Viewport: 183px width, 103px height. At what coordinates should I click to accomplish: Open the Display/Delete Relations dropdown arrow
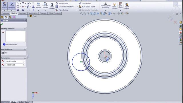coord(106,10)
